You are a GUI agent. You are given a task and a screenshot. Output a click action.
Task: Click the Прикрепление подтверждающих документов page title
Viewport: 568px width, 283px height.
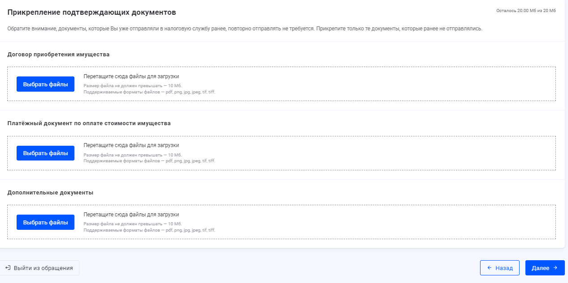(91, 12)
